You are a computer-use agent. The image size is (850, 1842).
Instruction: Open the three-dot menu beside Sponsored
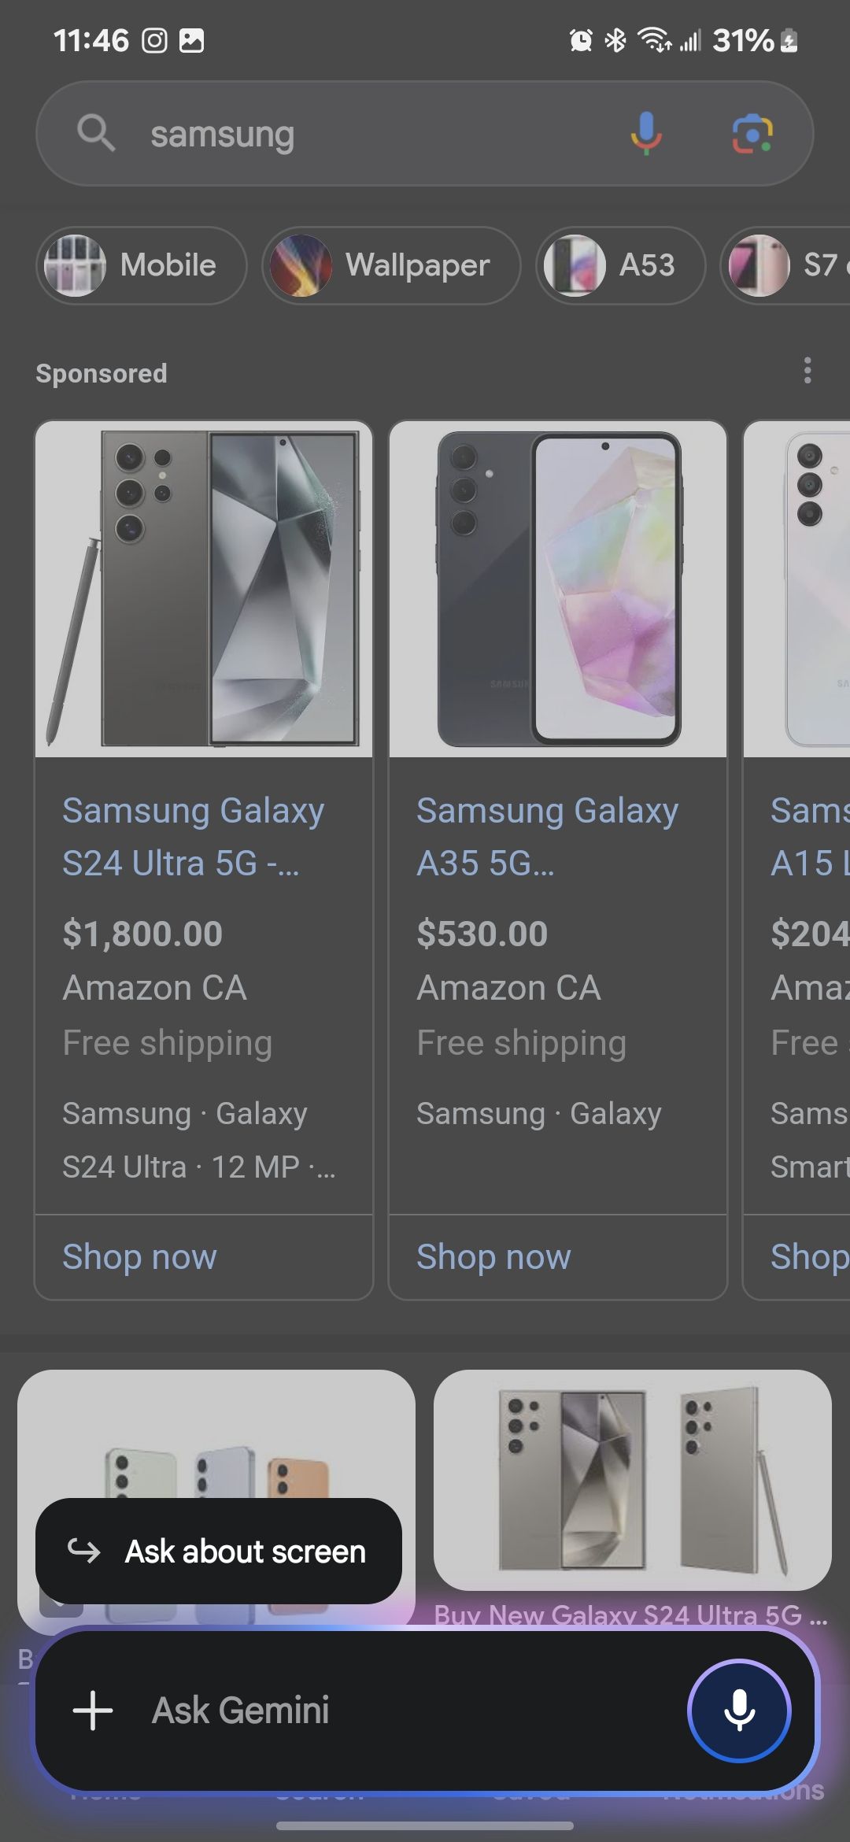tap(807, 371)
